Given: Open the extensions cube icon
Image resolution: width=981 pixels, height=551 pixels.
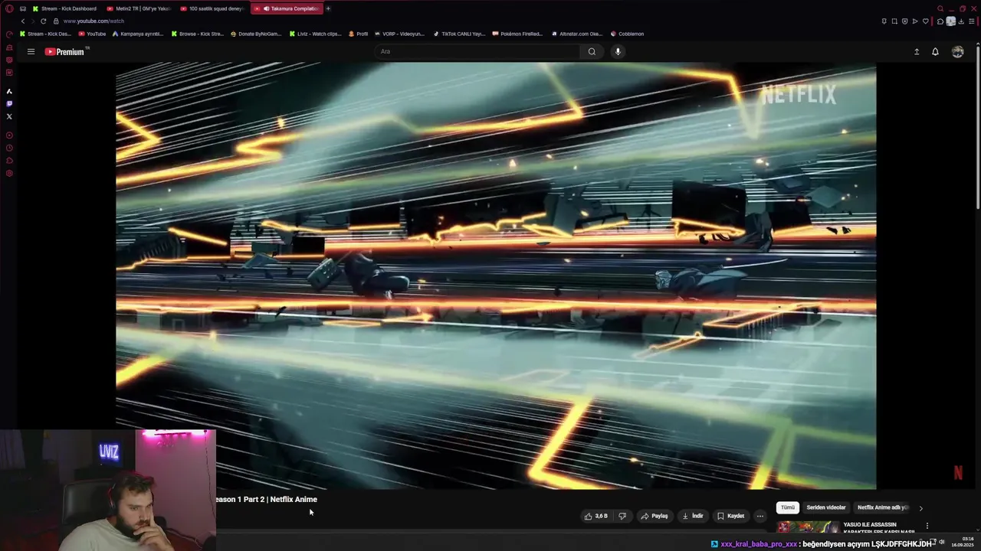Looking at the screenshot, I should tap(940, 21).
